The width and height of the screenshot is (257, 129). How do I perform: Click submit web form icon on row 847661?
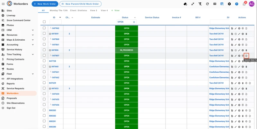click(246, 72)
